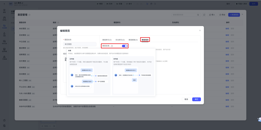The width and height of the screenshot is (261, 130).
Task: Click the back arrow at top left
Action: [4, 4]
